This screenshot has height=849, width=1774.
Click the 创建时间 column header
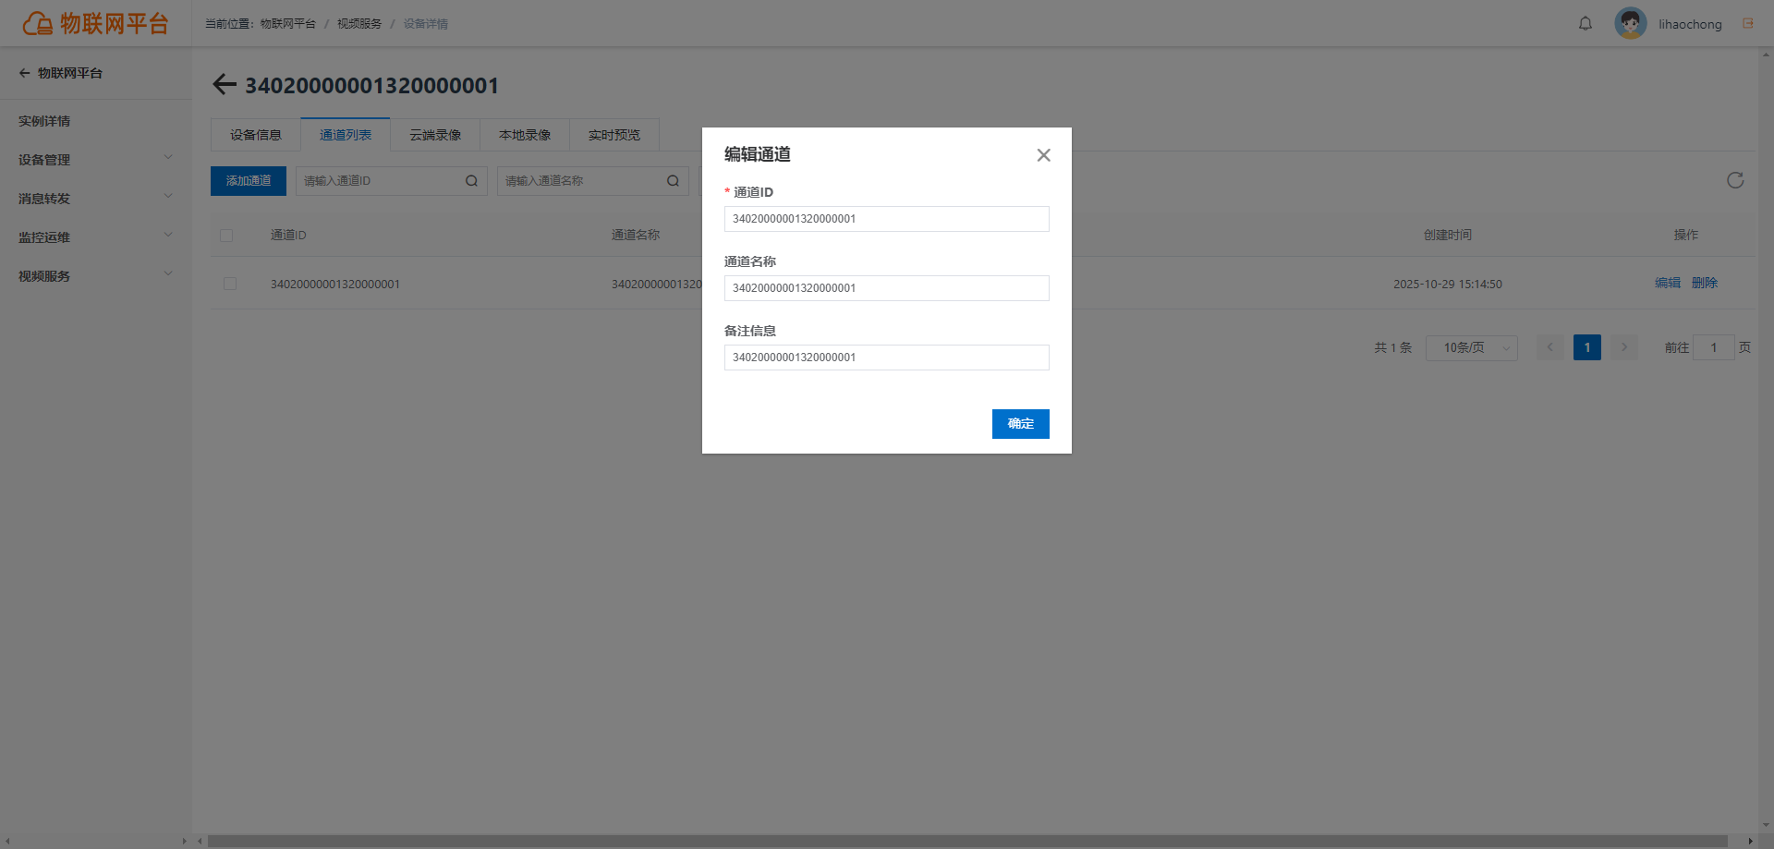1447,236
